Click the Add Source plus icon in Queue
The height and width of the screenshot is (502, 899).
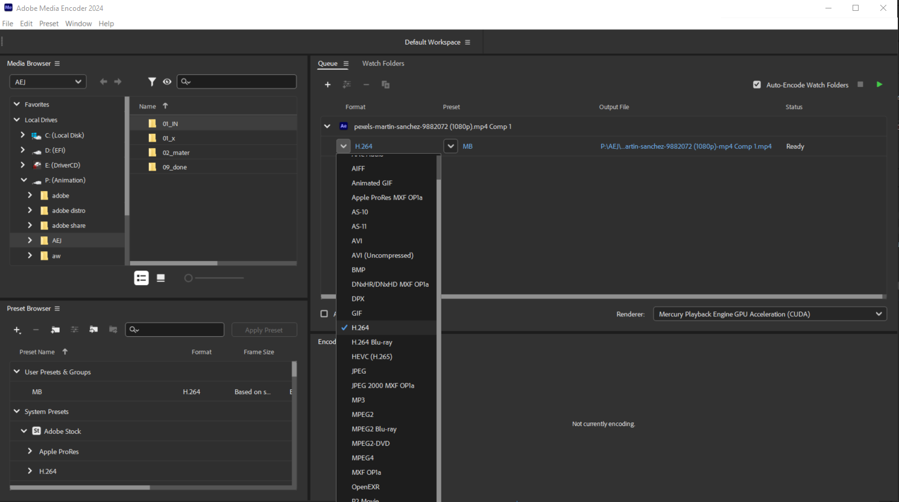(327, 85)
